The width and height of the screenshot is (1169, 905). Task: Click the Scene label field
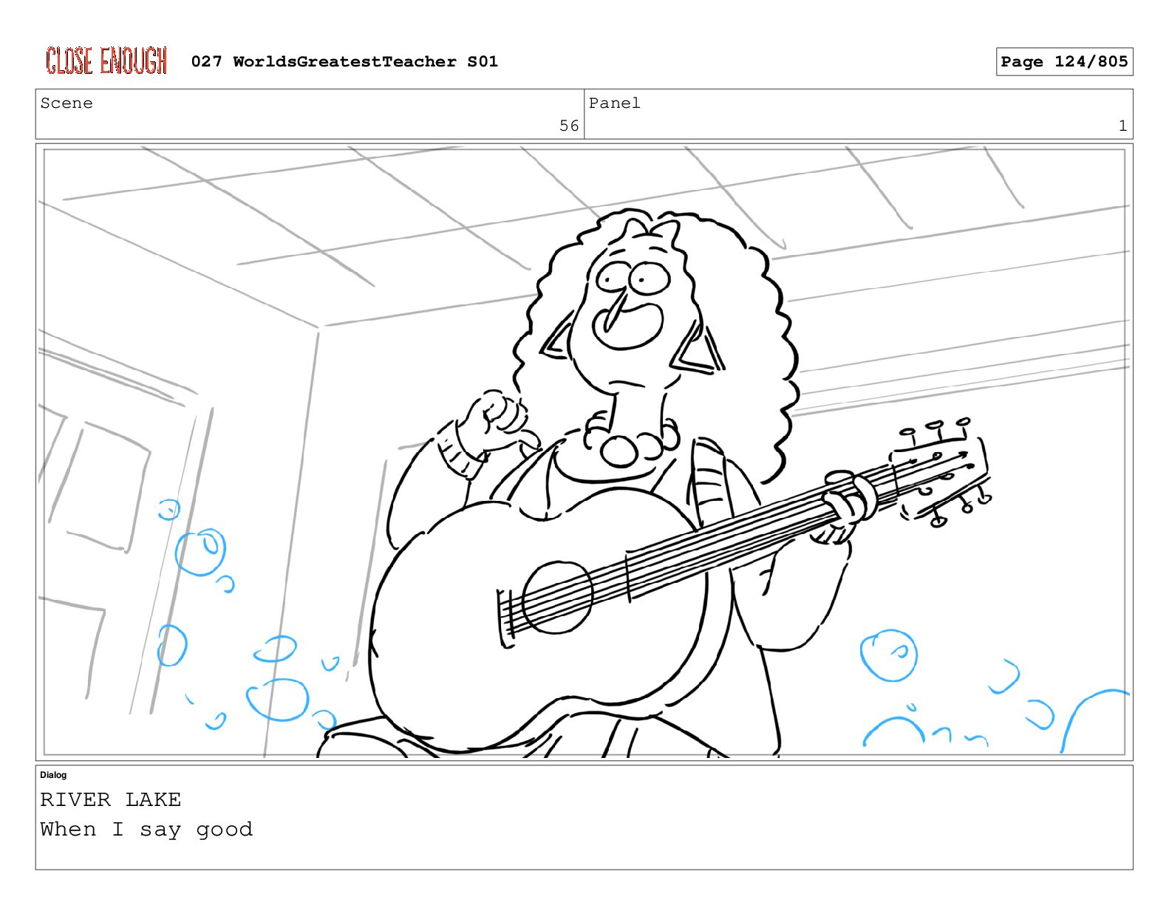[310, 114]
